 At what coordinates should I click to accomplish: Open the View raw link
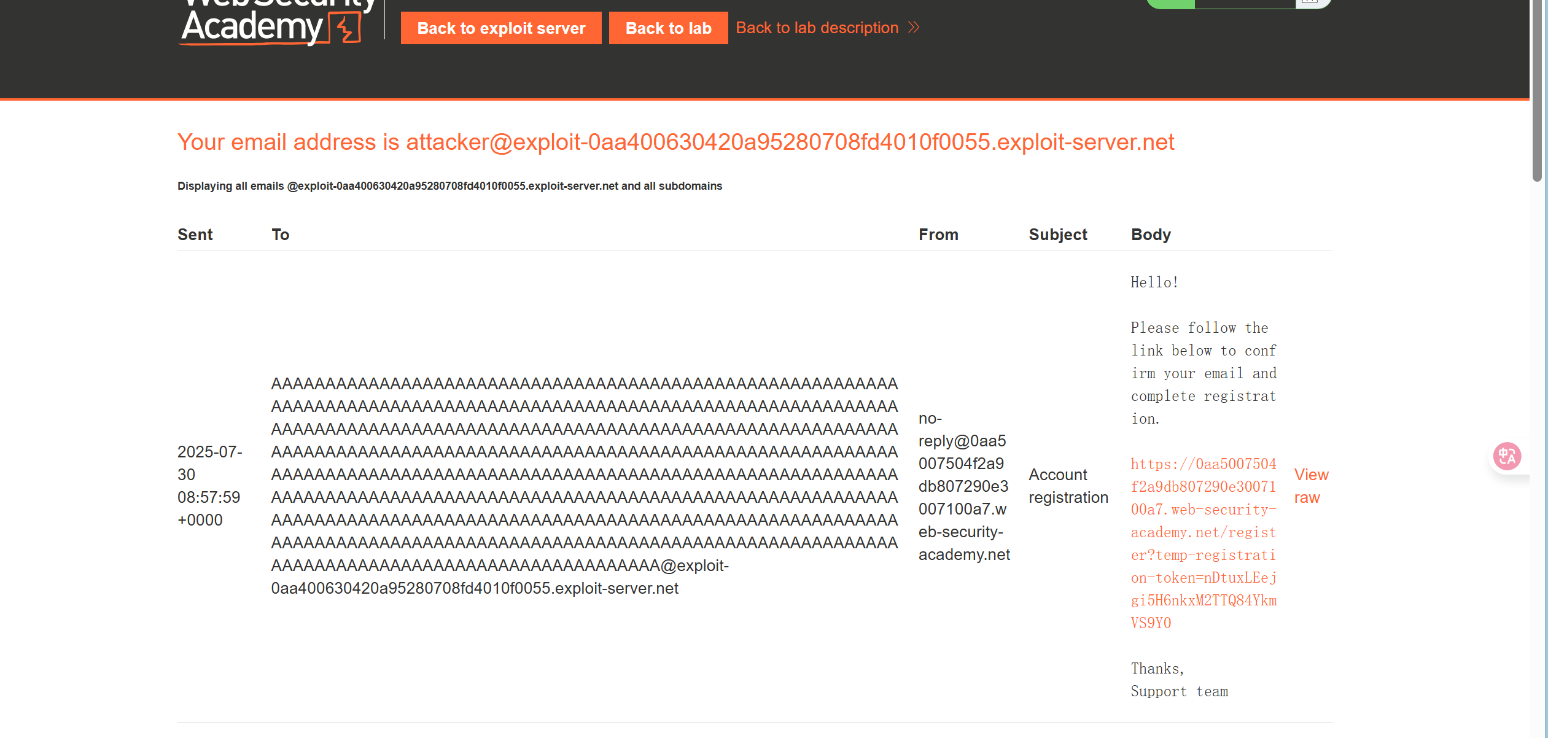click(1311, 486)
